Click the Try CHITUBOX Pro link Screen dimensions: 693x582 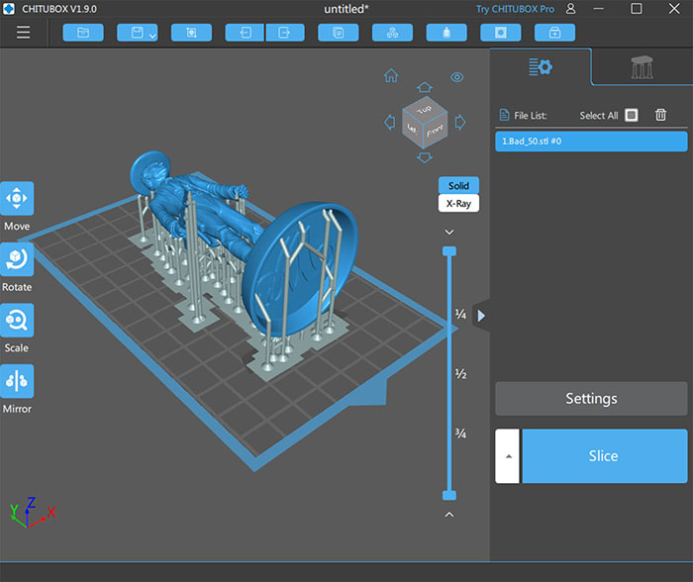point(514,9)
